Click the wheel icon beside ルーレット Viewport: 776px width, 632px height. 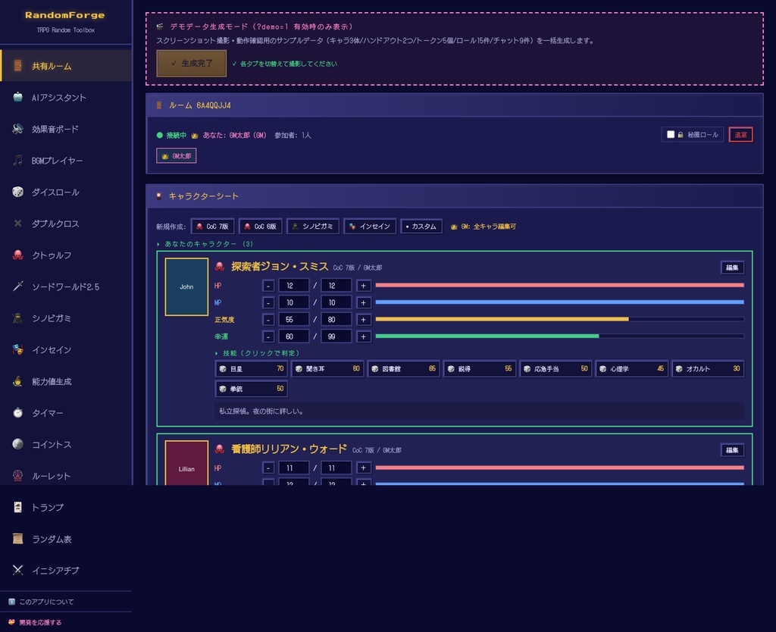coord(18,476)
